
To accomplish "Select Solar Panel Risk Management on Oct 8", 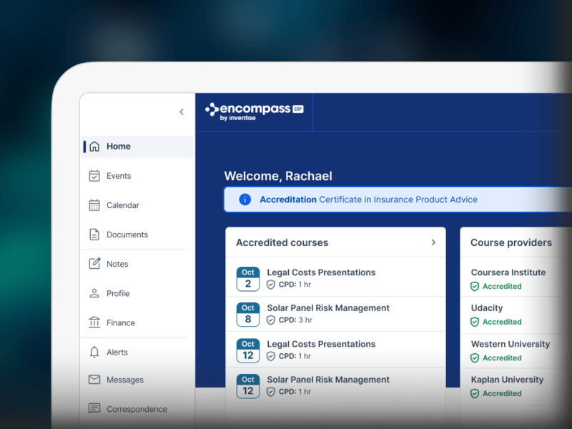I will [x=328, y=308].
